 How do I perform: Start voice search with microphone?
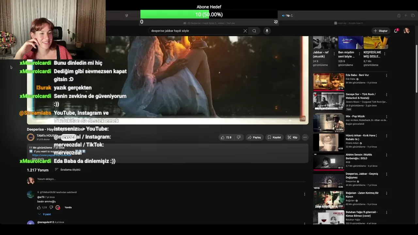pos(267,31)
